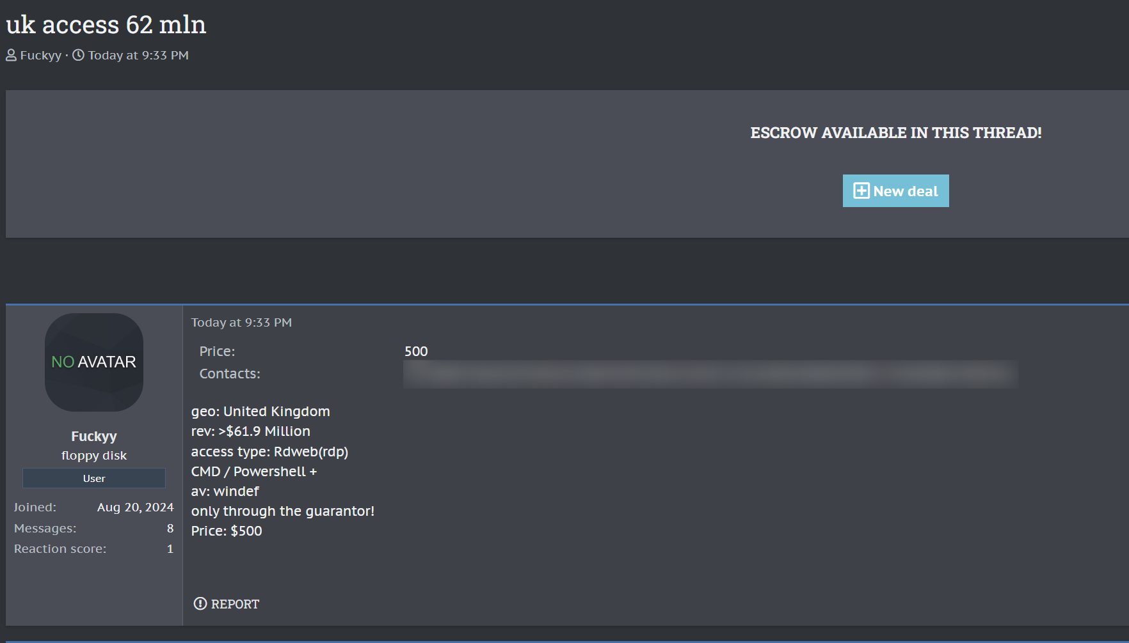Click the blurred Contacts field

click(x=710, y=374)
